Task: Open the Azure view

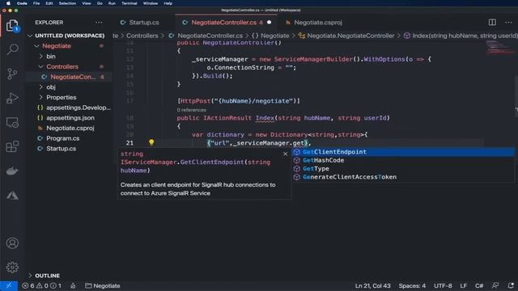Action: click(x=12, y=196)
